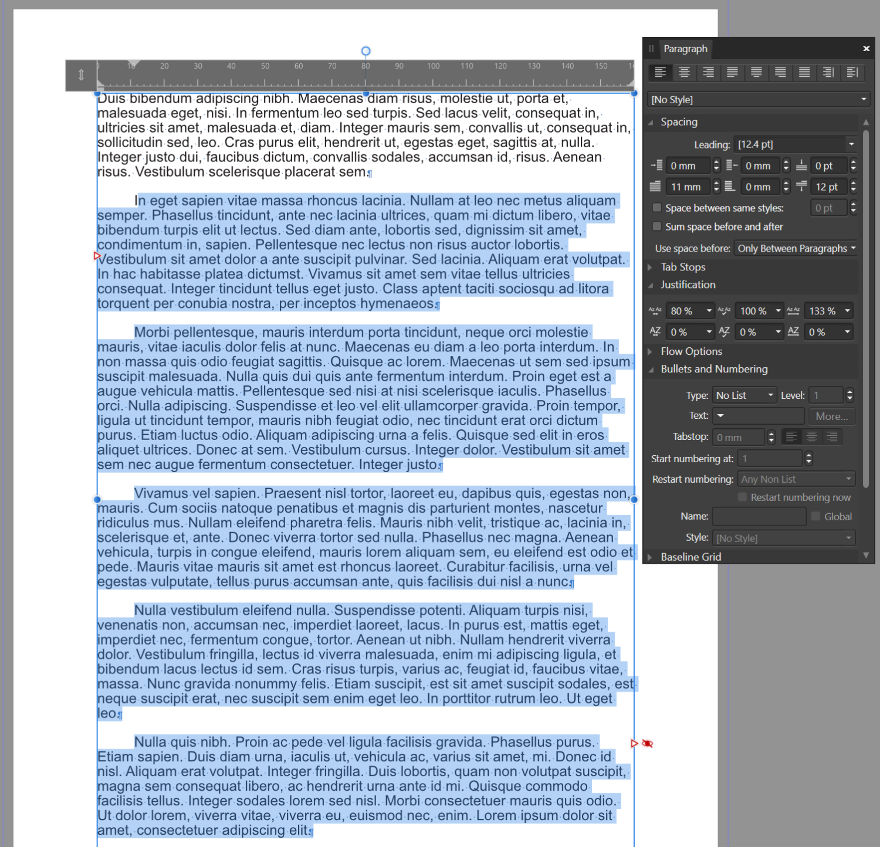Image resolution: width=880 pixels, height=847 pixels.
Task: Click the align towards spine icon
Action: pos(828,72)
